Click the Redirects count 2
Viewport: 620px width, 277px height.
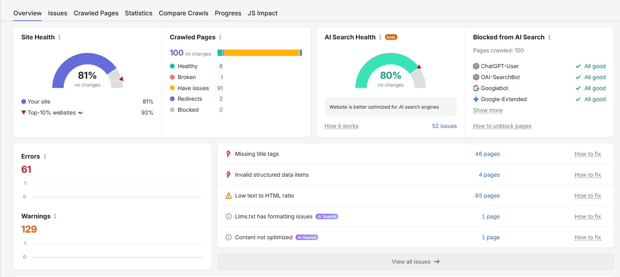pos(221,99)
